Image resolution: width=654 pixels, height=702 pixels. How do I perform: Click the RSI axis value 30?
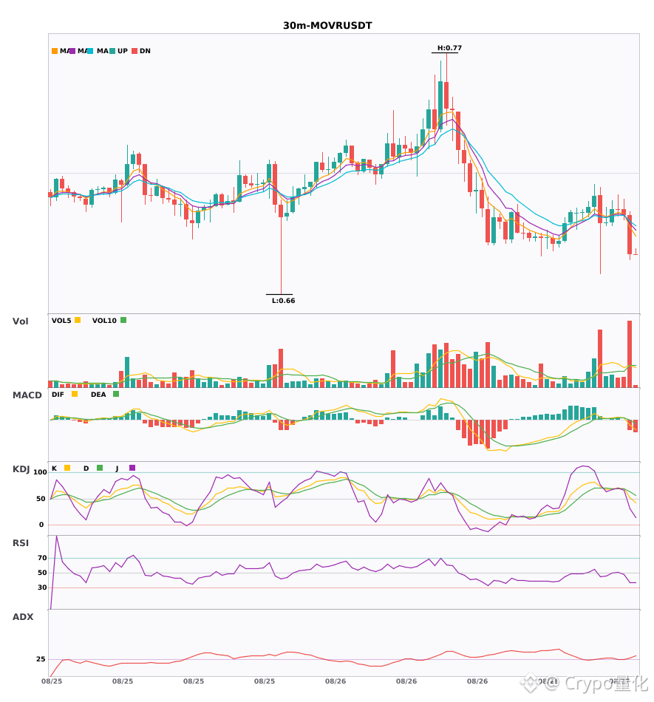pos(42,587)
